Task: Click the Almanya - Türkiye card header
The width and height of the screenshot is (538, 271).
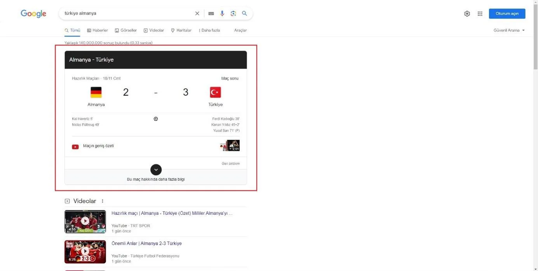Action: pyautogui.click(x=156, y=60)
